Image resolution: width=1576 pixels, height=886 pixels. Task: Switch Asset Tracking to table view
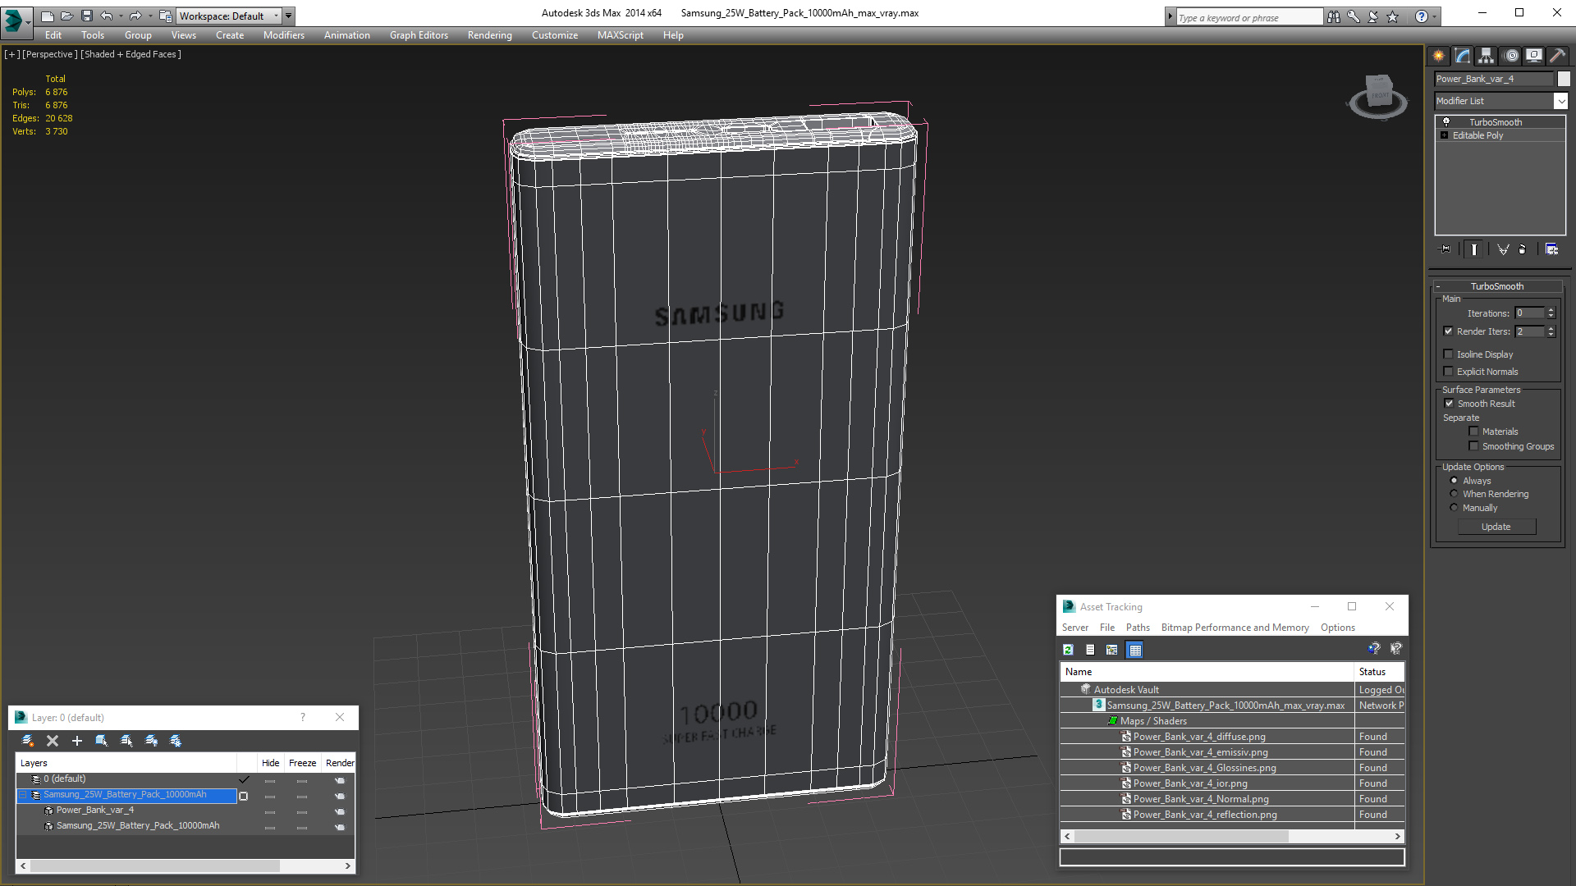(1135, 650)
